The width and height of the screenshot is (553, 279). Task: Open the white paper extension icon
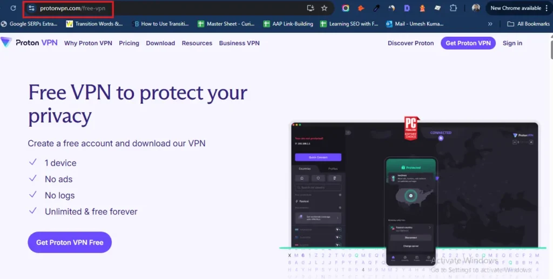coord(437,8)
